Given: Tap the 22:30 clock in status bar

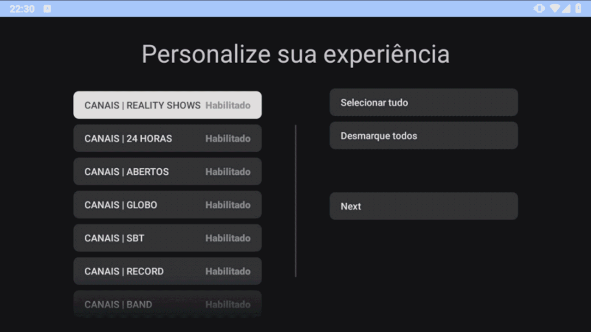Looking at the screenshot, I should coord(22,9).
